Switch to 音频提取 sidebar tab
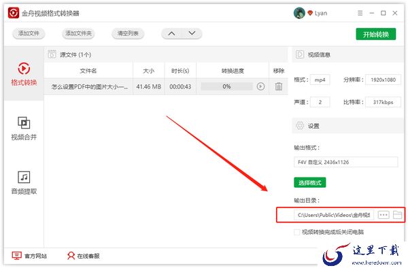This screenshot has height=268, width=408. (x=24, y=183)
